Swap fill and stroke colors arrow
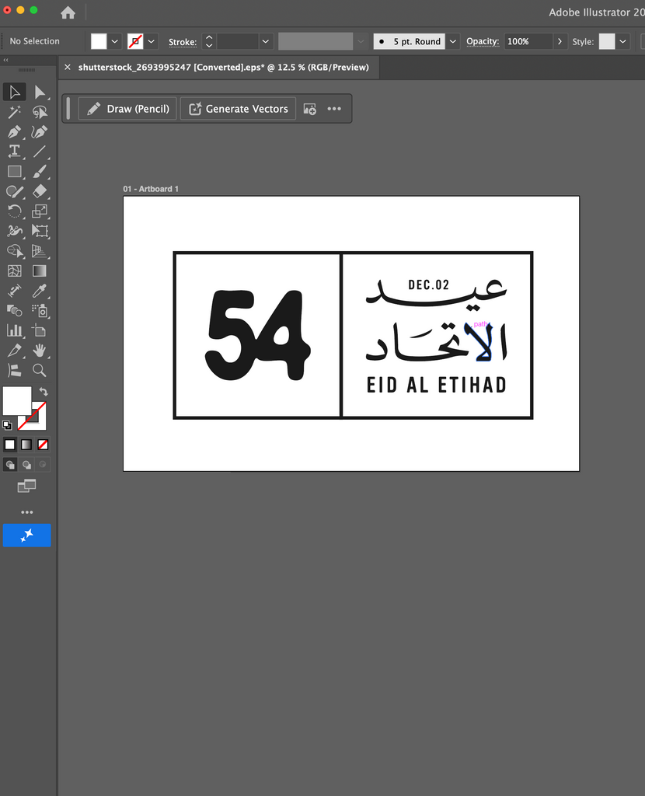 (x=44, y=392)
